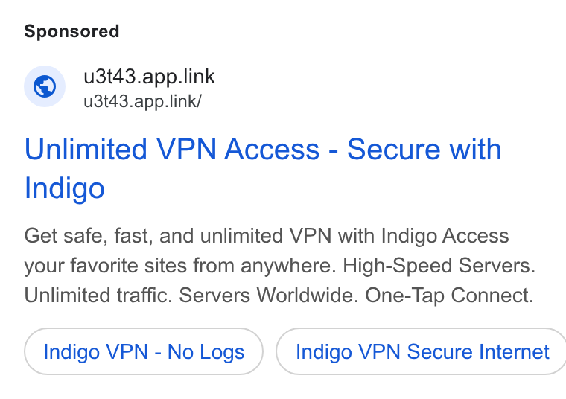Click 'Secure Internet' inside the second chip
The height and width of the screenshot is (399, 566).
[478, 352]
